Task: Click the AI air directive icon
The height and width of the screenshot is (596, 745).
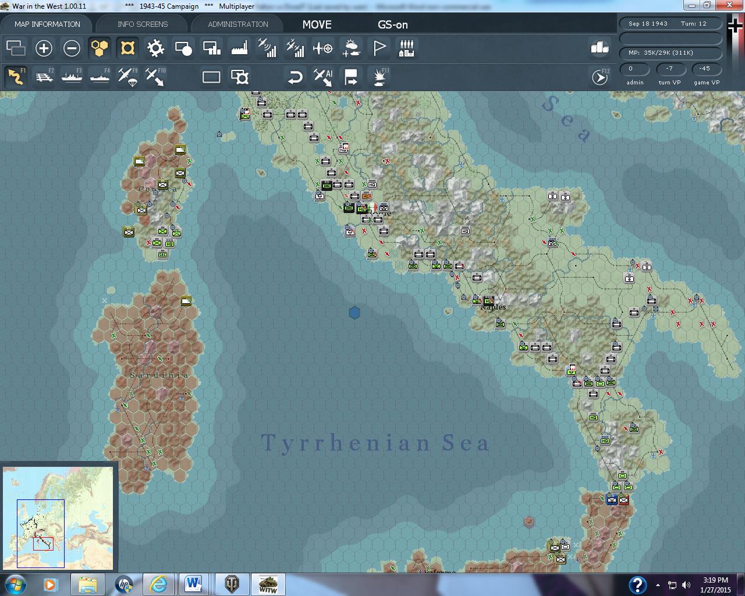Action: pos(323,77)
